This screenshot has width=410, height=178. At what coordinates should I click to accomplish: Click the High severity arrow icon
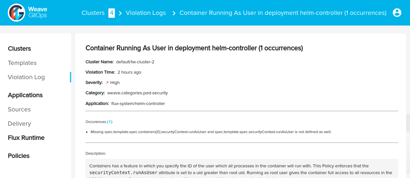pyautogui.click(x=107, y=83)
